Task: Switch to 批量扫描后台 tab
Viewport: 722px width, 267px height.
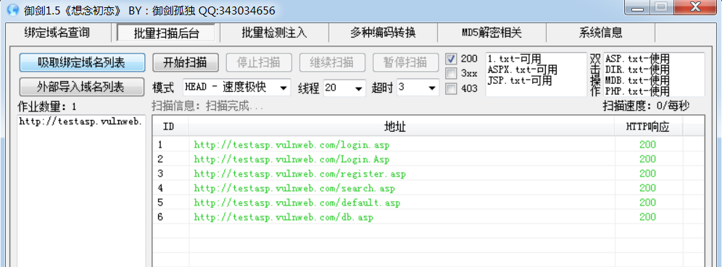Action: [166, 33]
